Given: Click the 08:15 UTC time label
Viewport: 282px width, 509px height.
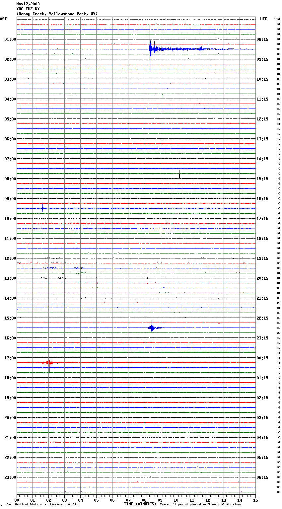Looking at the screenshot, I should 262,39.
